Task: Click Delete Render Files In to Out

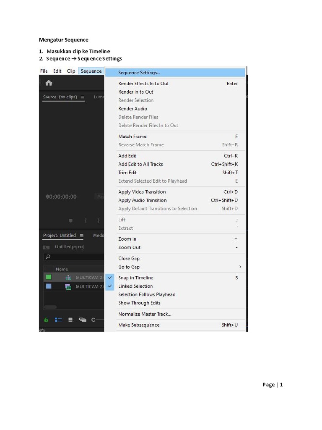Action: (x=175, y=125)
